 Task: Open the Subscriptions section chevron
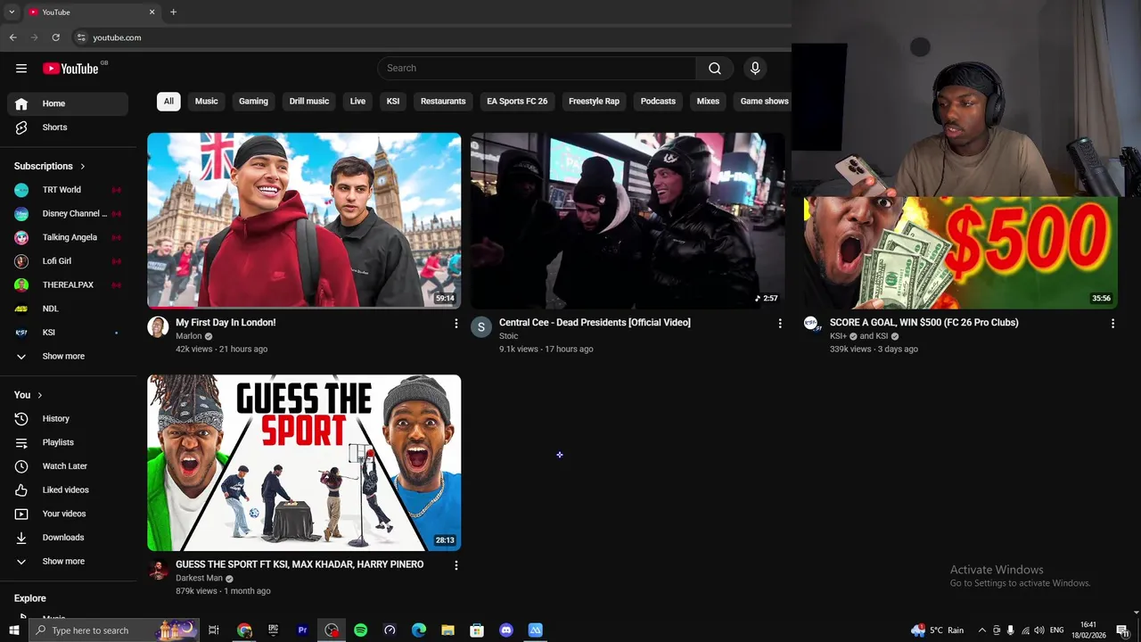(x=83, y=167)
